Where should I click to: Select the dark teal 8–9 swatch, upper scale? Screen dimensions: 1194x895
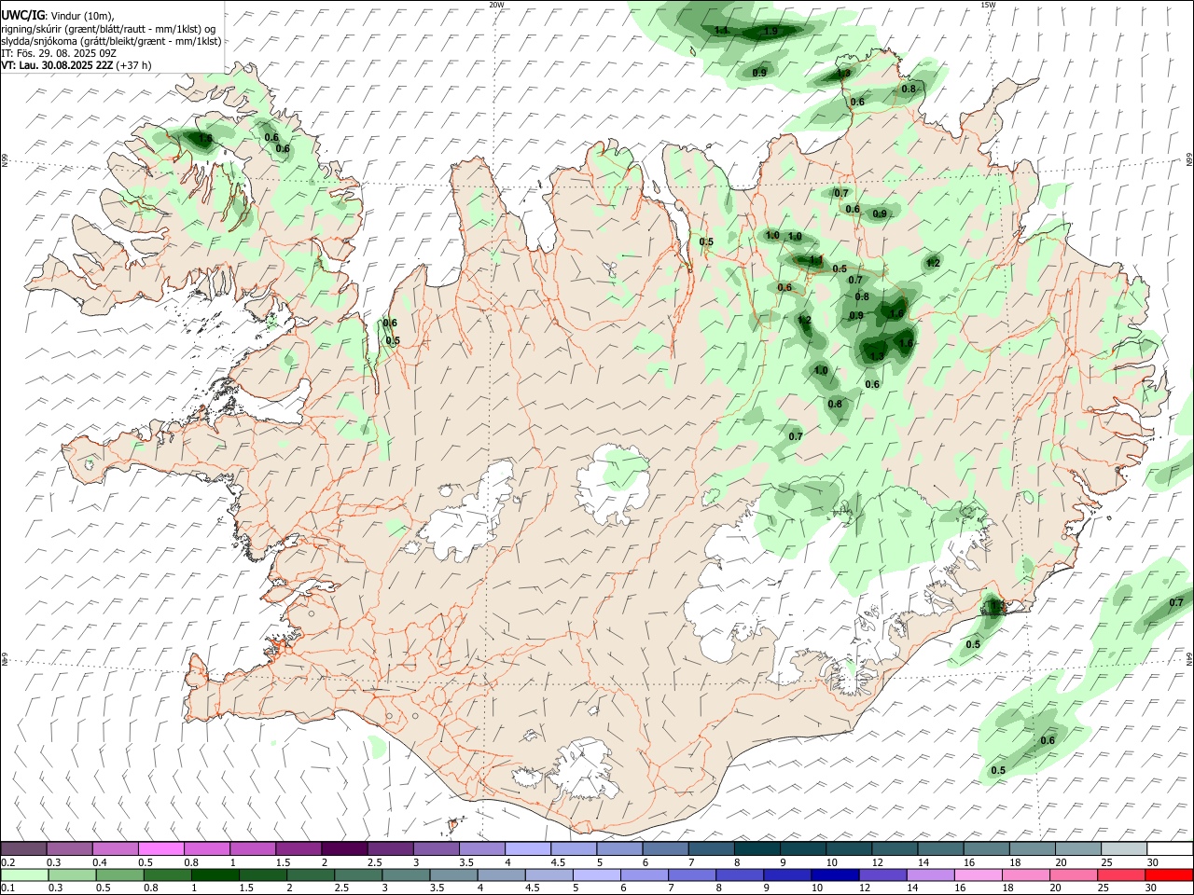(x=757, y=849)
